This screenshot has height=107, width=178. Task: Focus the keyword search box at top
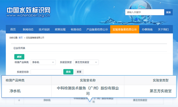point(145,12)
